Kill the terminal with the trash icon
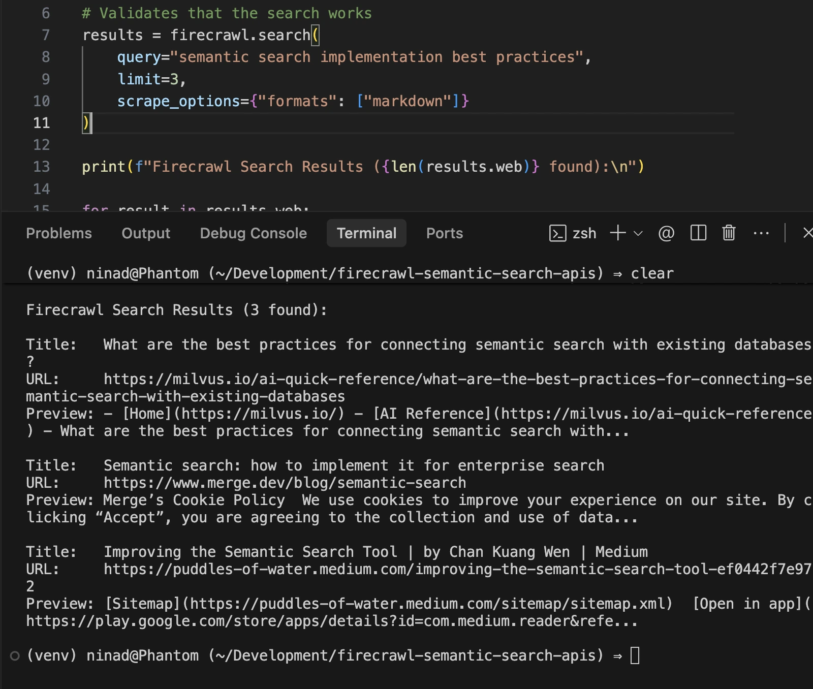The height and width of the screenshot is (689, 813). click(x=729, y=233)
